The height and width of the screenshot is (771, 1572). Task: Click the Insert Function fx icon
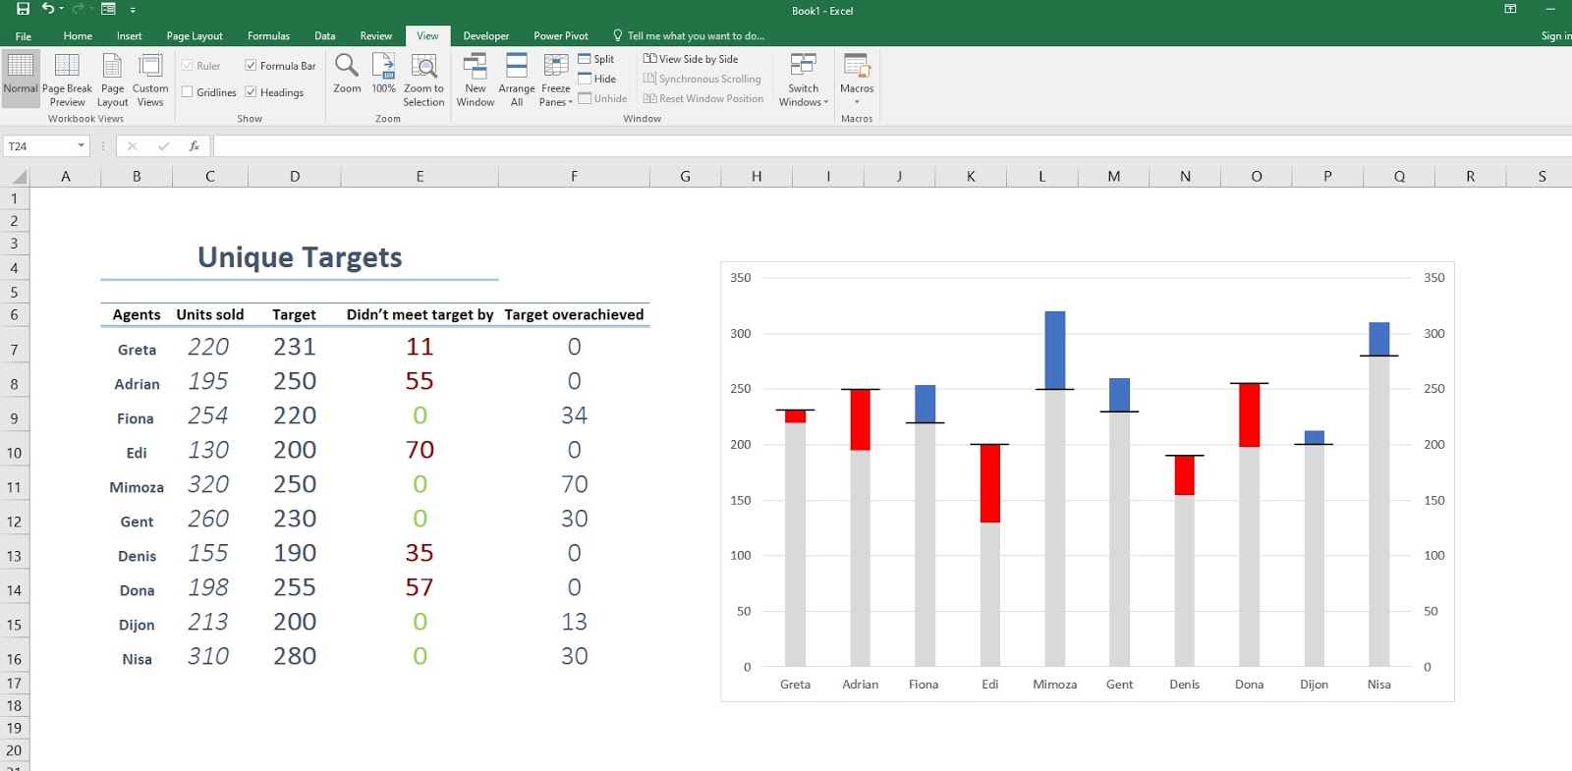click(195, 145)
